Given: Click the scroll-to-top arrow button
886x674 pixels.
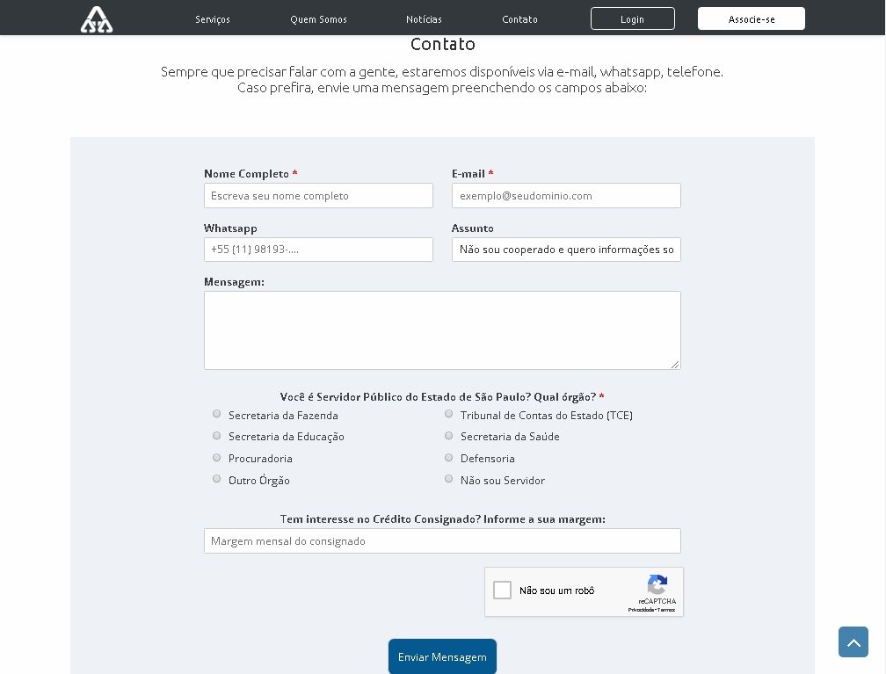Looking at the screenshot, I should pos(853,641).
